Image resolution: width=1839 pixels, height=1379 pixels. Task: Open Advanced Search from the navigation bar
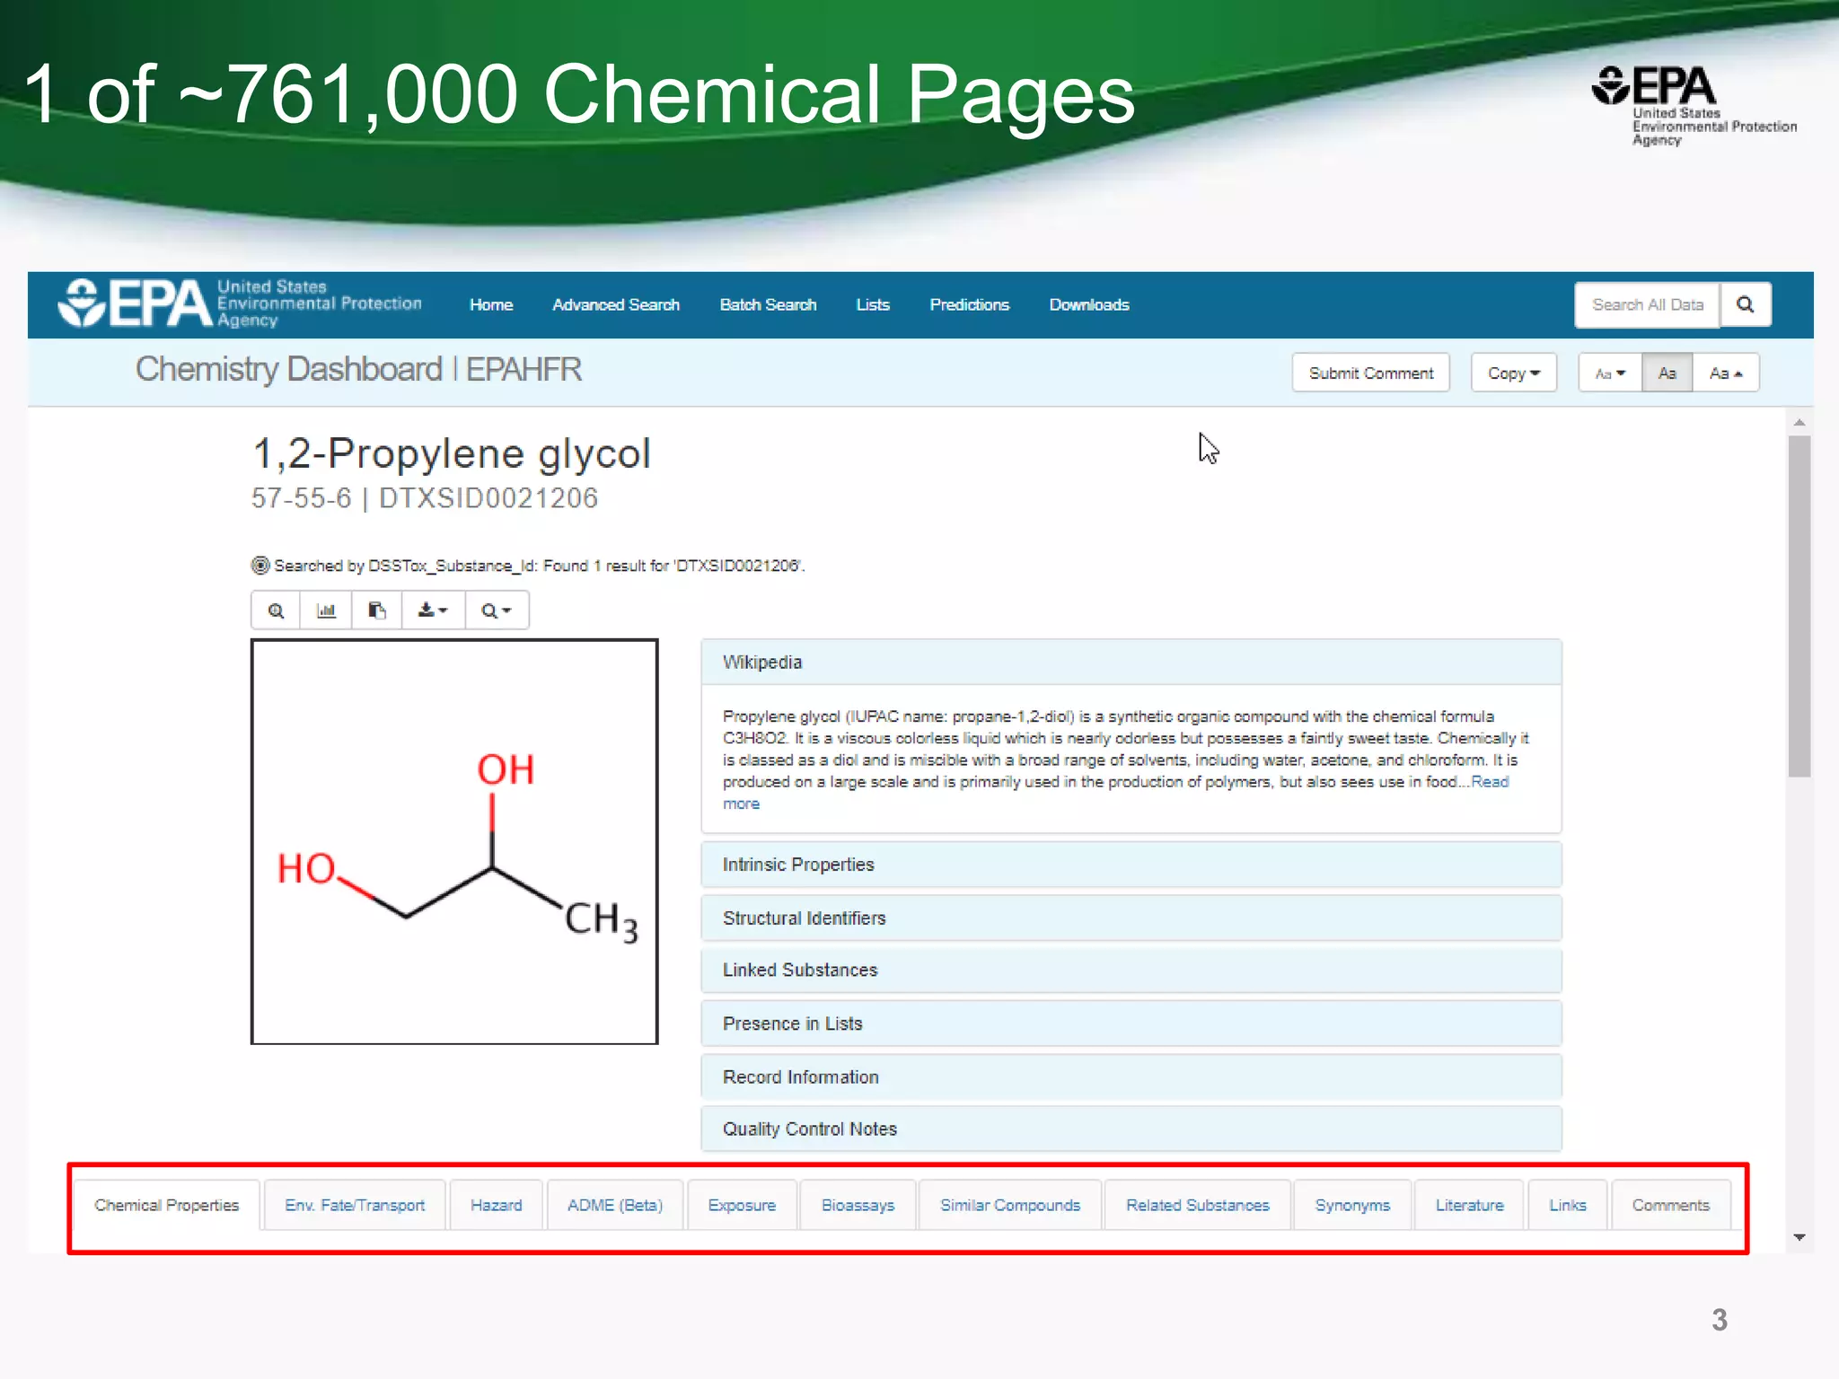[616, 304]
